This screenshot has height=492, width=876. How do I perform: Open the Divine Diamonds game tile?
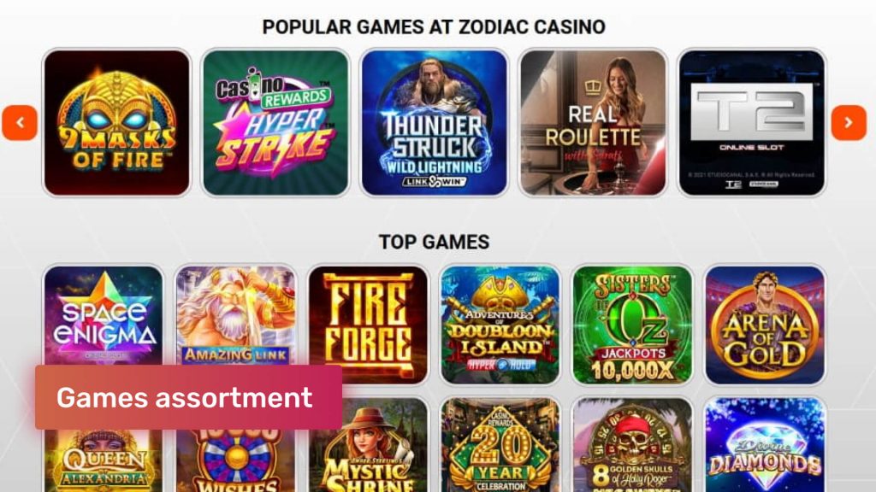[x=765, y=444]
